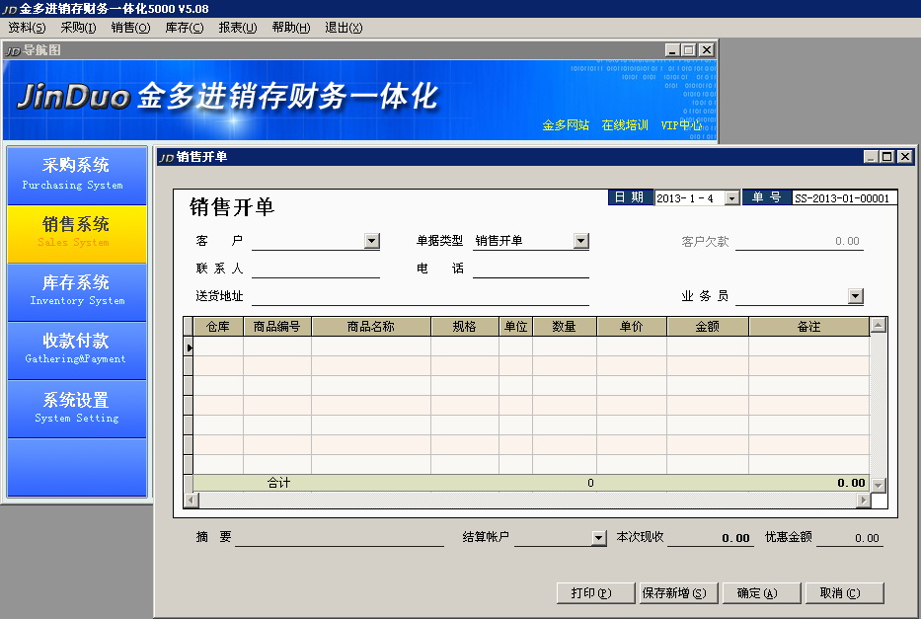
Task: Click the current row indicator arrow
Action: 189,348
